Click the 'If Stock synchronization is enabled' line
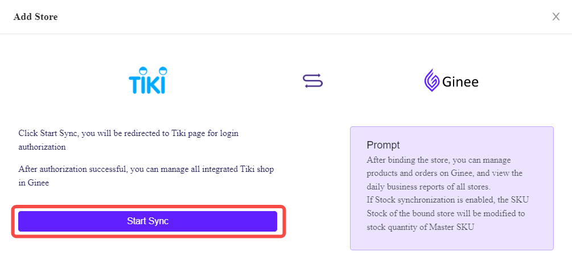Viewport: 572px width, 268px height. pos(448,200)
